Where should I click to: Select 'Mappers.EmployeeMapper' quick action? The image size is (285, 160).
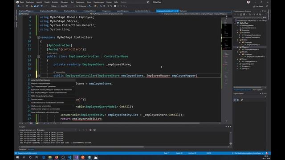(x=53, y=84)
